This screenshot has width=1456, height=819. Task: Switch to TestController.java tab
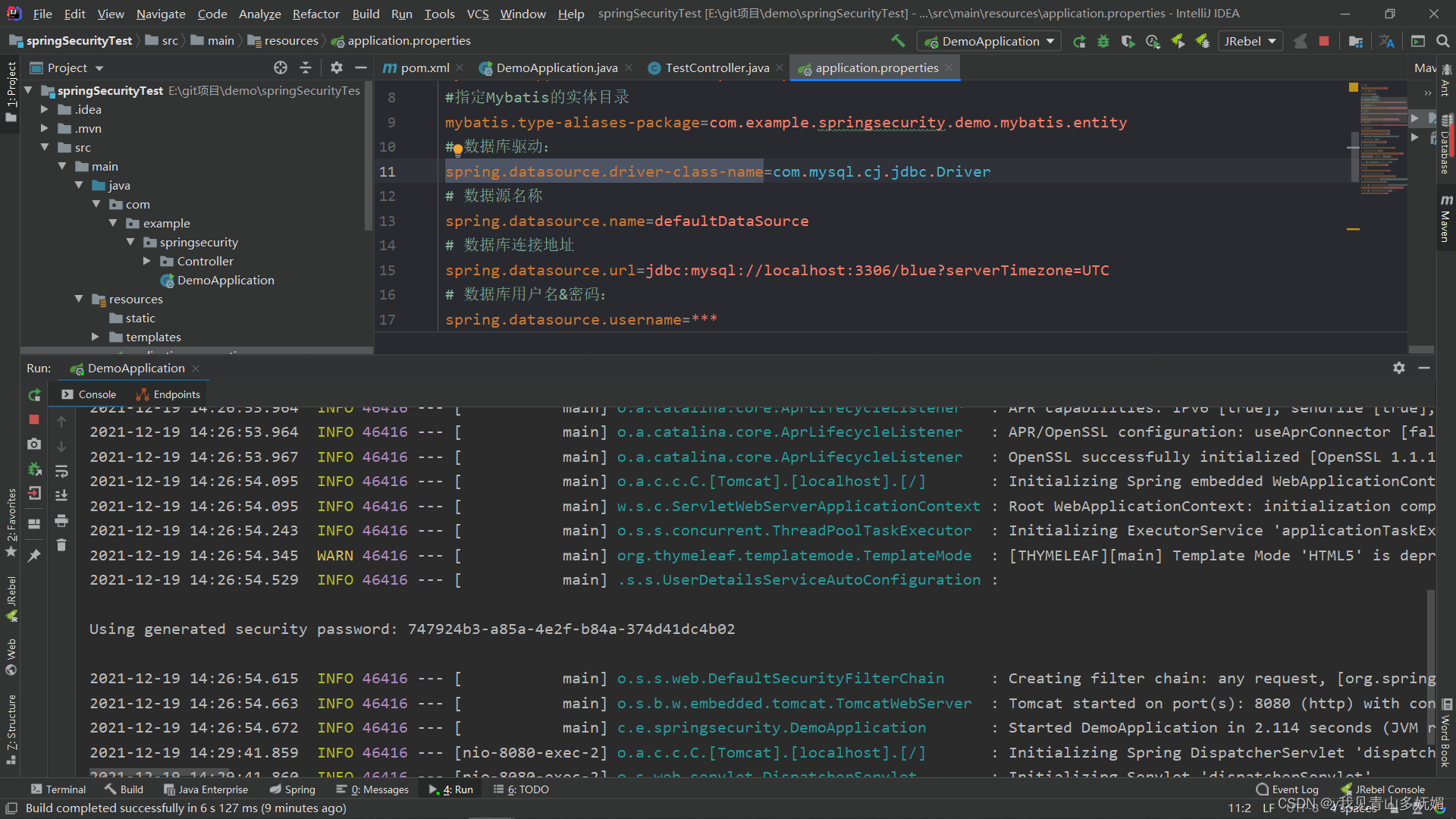(x=717, y=68)
